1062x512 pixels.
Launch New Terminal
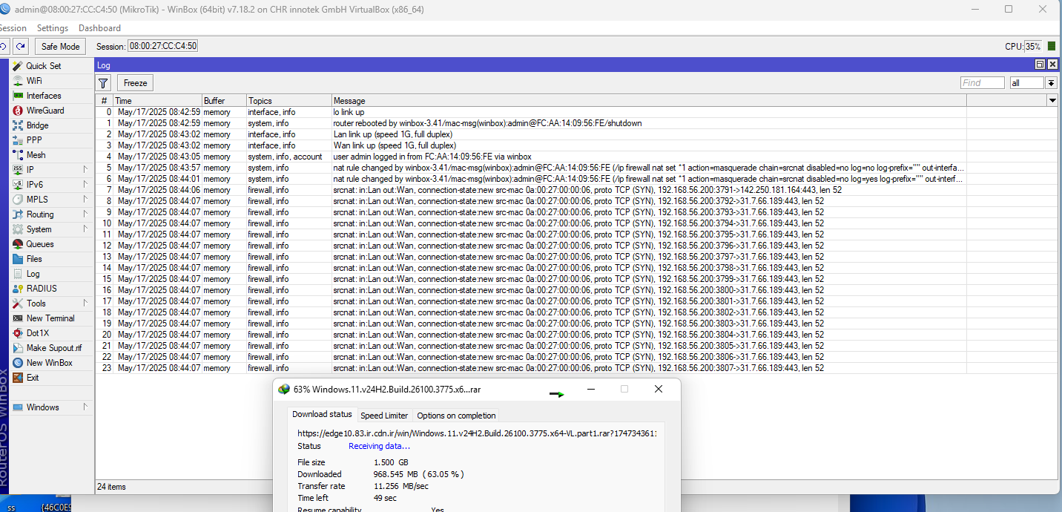click(50, 318)
